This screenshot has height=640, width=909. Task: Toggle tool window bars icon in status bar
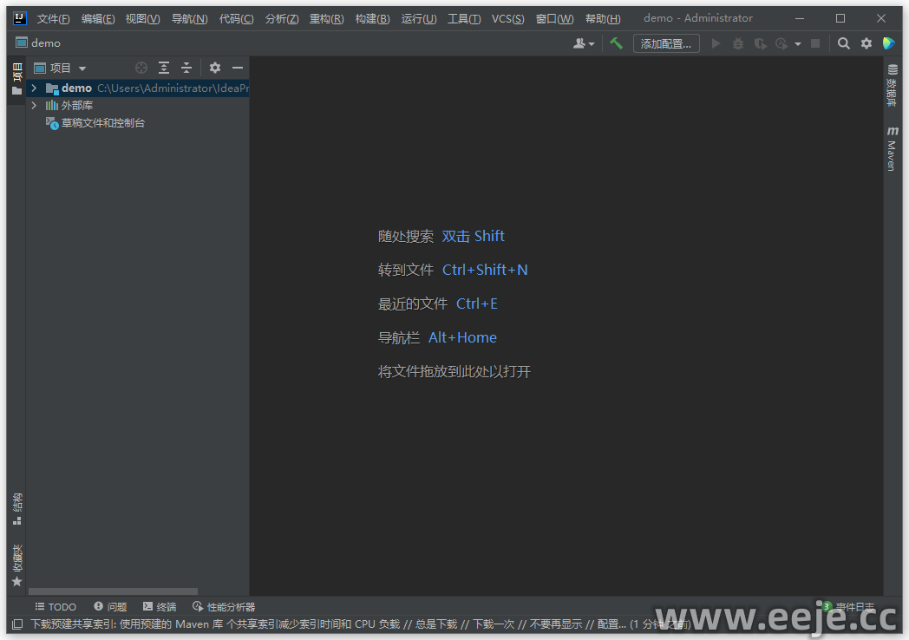click(17, 624)
